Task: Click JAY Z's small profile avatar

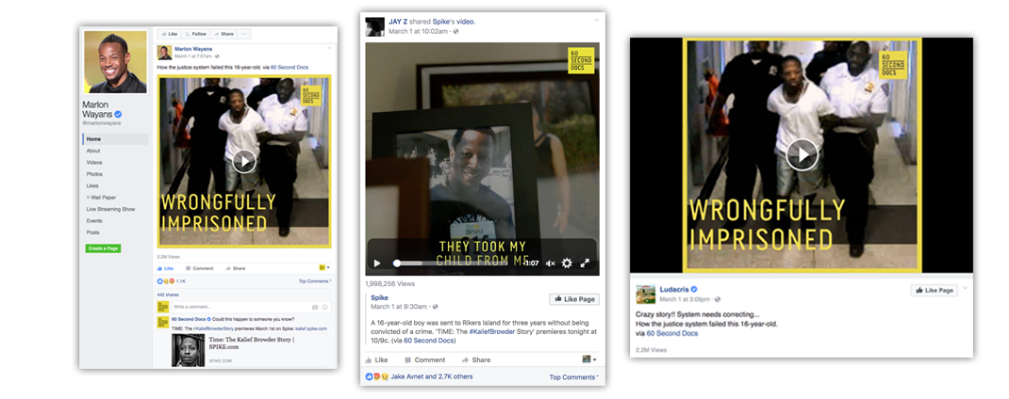Action: pyautogui.click(x=374, y=26)
